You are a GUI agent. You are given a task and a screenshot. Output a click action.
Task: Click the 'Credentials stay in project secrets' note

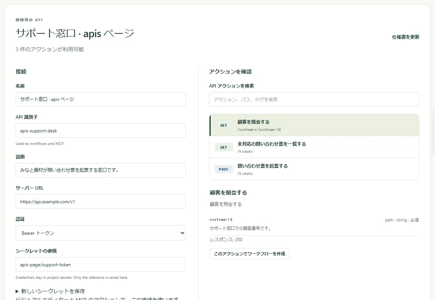72,278
